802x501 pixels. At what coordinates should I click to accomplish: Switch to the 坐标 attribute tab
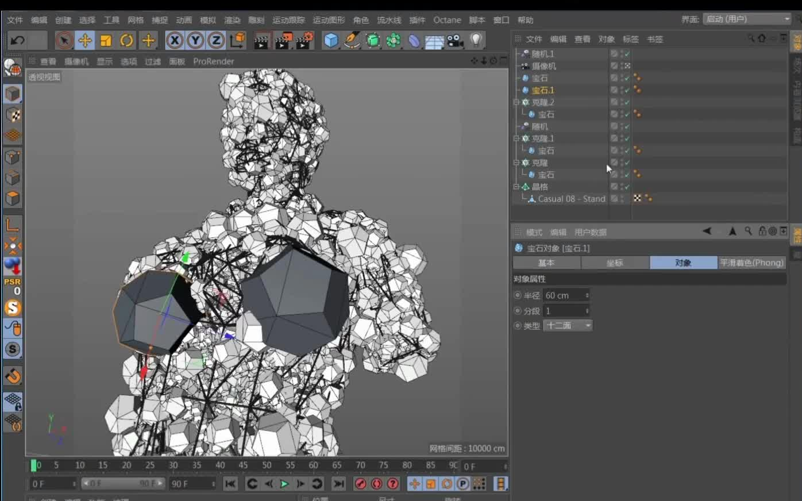(x=615, y=263)
